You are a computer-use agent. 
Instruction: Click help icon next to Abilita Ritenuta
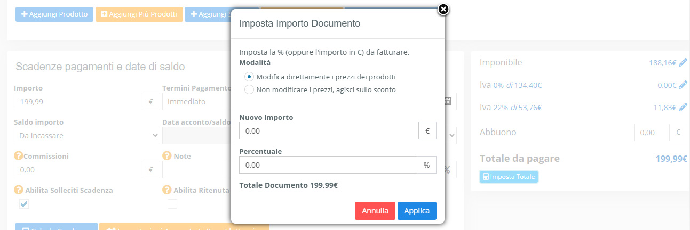point(166,190)
